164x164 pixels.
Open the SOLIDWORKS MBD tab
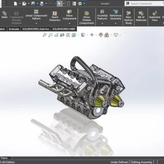pos(64,29)
